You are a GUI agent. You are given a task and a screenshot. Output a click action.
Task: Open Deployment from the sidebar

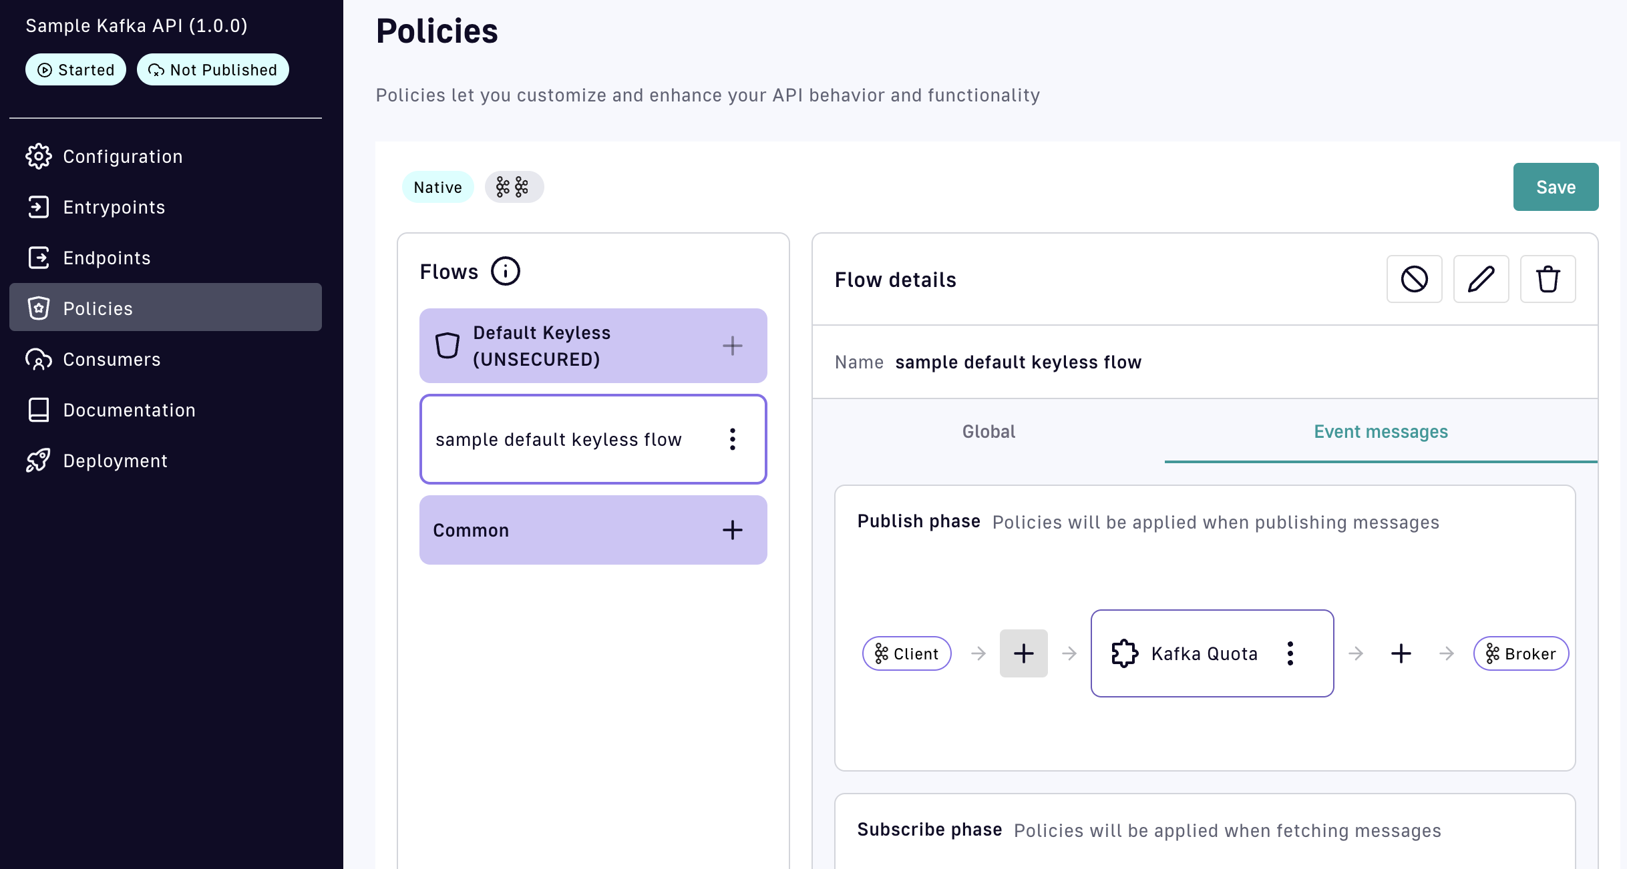[115, 461]
